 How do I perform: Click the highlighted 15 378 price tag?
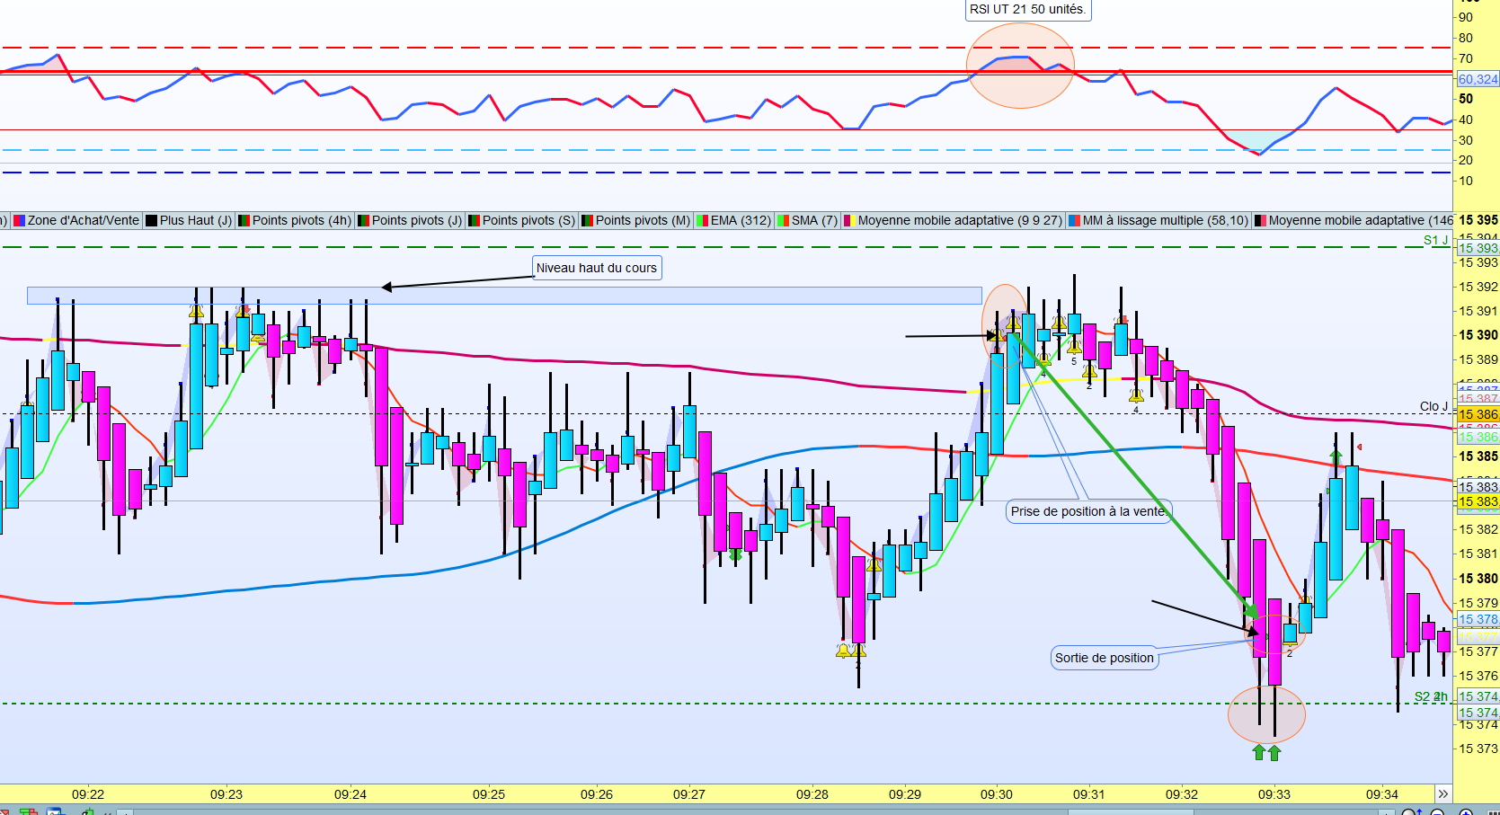pos(1478,619)
